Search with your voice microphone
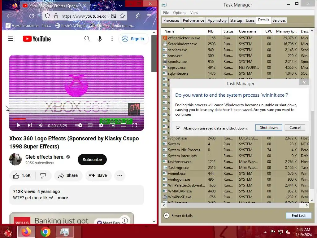Screen dimensions: 317x238 click(x=100, y=39)
